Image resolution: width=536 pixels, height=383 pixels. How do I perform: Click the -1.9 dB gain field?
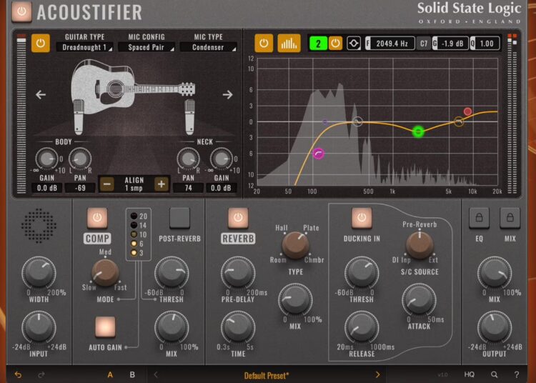[x=450, y=44]
